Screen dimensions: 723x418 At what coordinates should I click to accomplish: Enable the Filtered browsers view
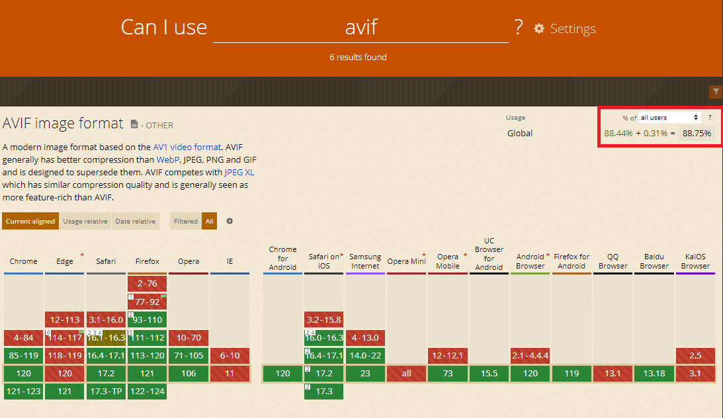[185, 221]
